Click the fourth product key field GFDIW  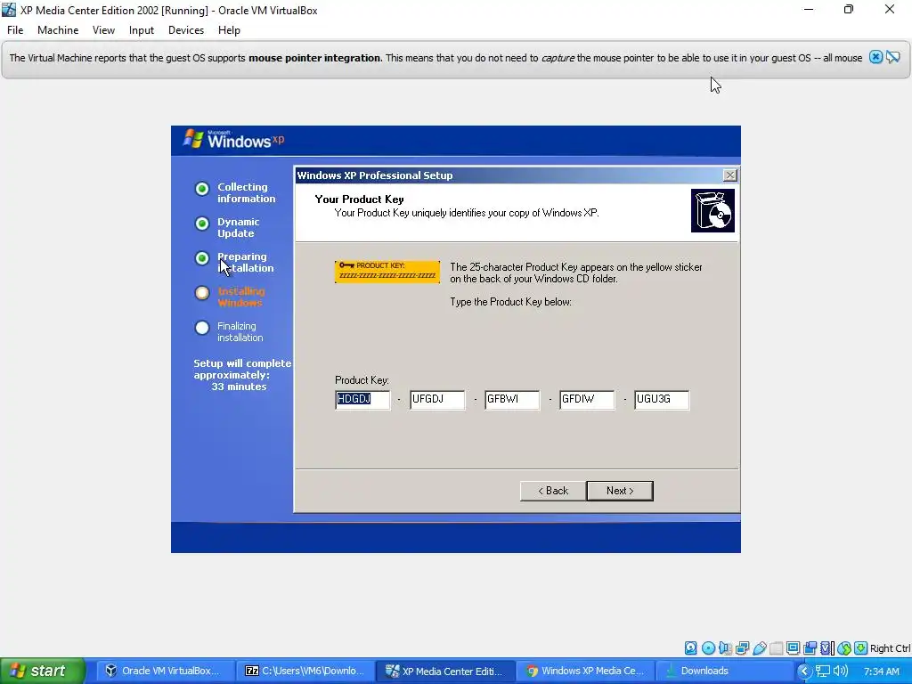(587, 400)
